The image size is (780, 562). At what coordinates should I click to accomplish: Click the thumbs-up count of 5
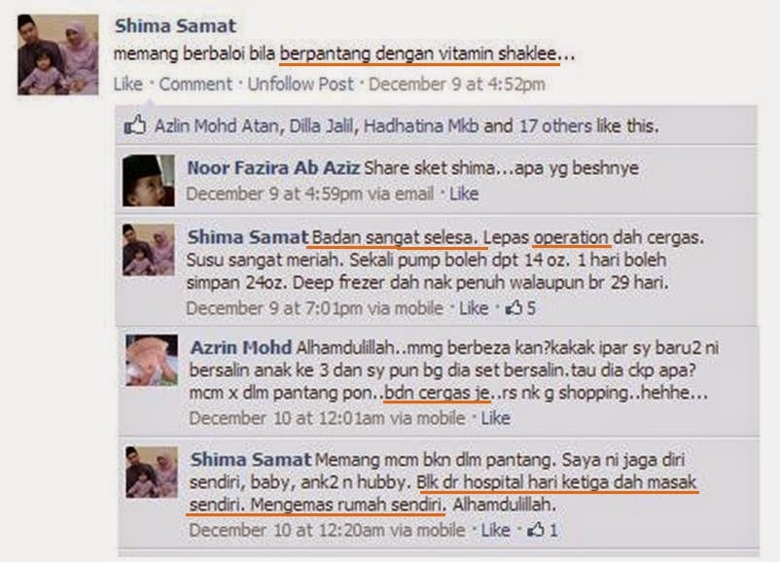(x=521, y=308)
